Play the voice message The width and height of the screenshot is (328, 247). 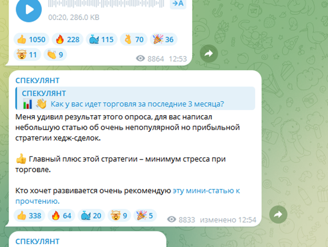29,9
